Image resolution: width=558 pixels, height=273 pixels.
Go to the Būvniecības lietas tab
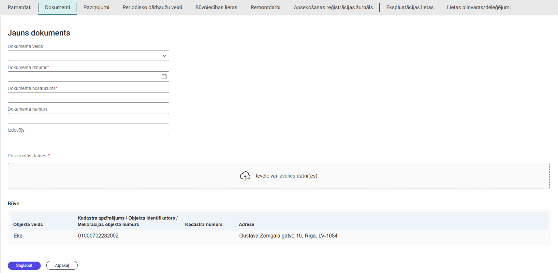click(x=216, y=7)
